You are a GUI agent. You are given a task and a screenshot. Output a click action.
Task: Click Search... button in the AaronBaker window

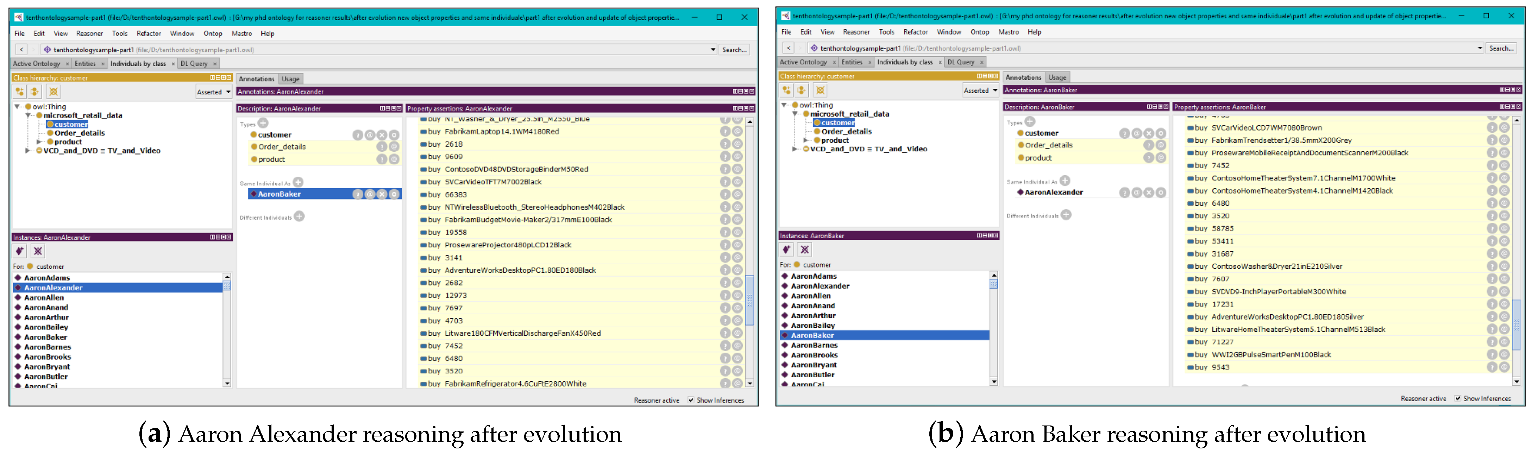tap(1501, 48)
